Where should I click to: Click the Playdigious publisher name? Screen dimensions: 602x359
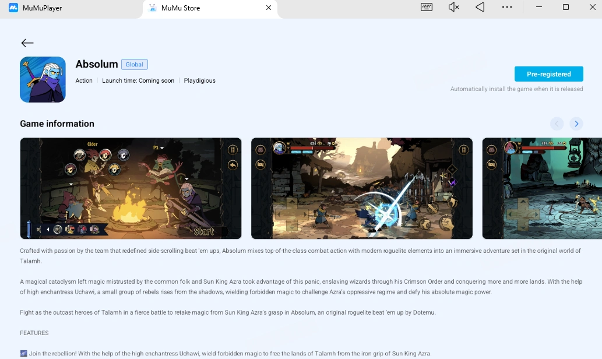coord(200,80)
